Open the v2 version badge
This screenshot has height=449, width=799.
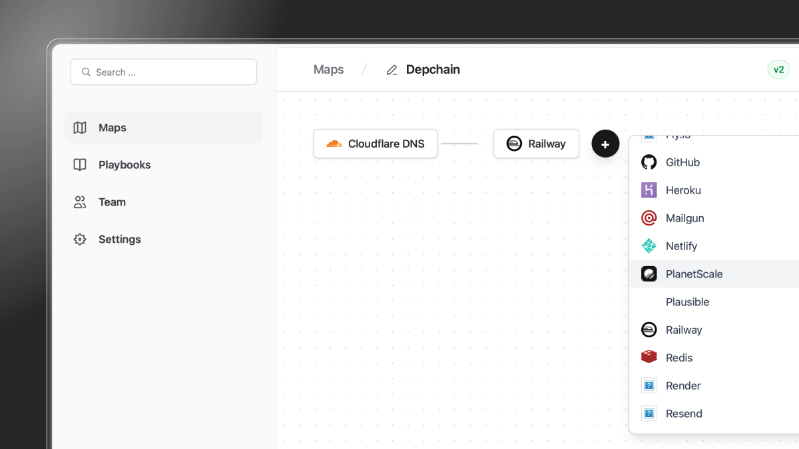(778, 70)
